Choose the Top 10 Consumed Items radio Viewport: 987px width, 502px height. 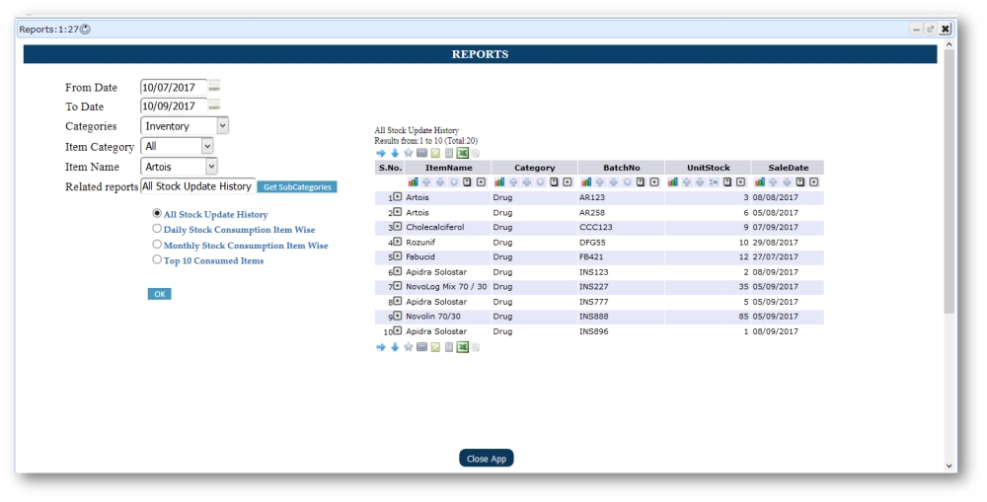(x=157, y=260)
